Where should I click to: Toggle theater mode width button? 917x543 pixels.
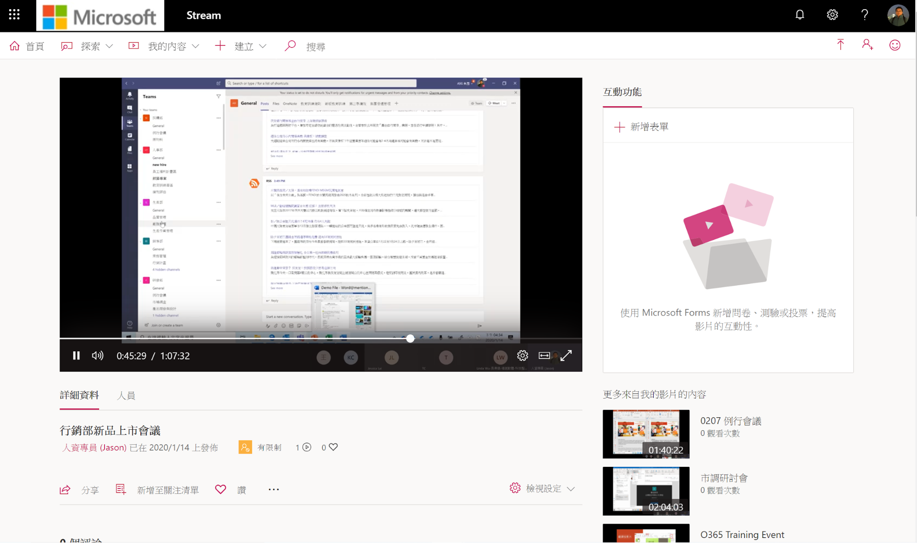point(544,355)
